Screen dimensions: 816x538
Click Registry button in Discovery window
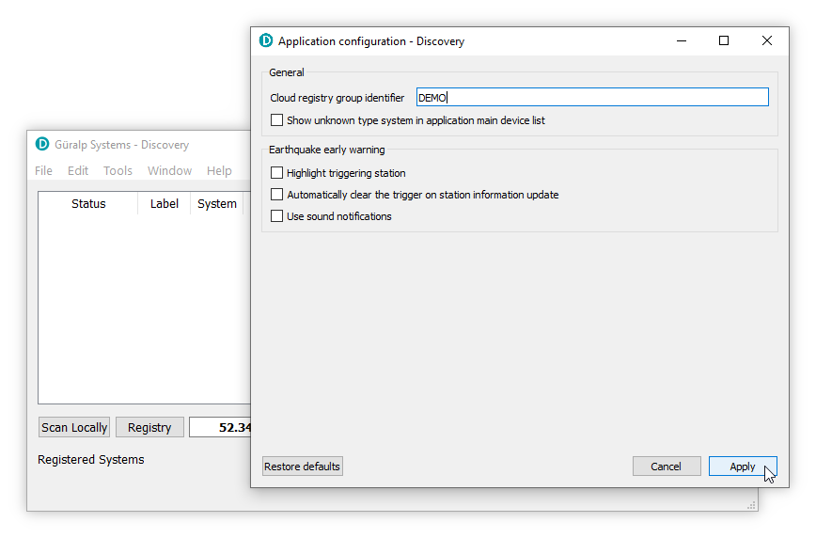149,428
